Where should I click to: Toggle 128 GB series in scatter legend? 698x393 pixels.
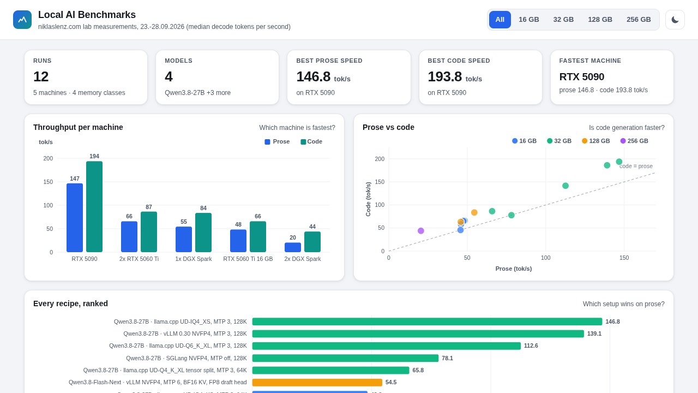click(x=595, y=141)
